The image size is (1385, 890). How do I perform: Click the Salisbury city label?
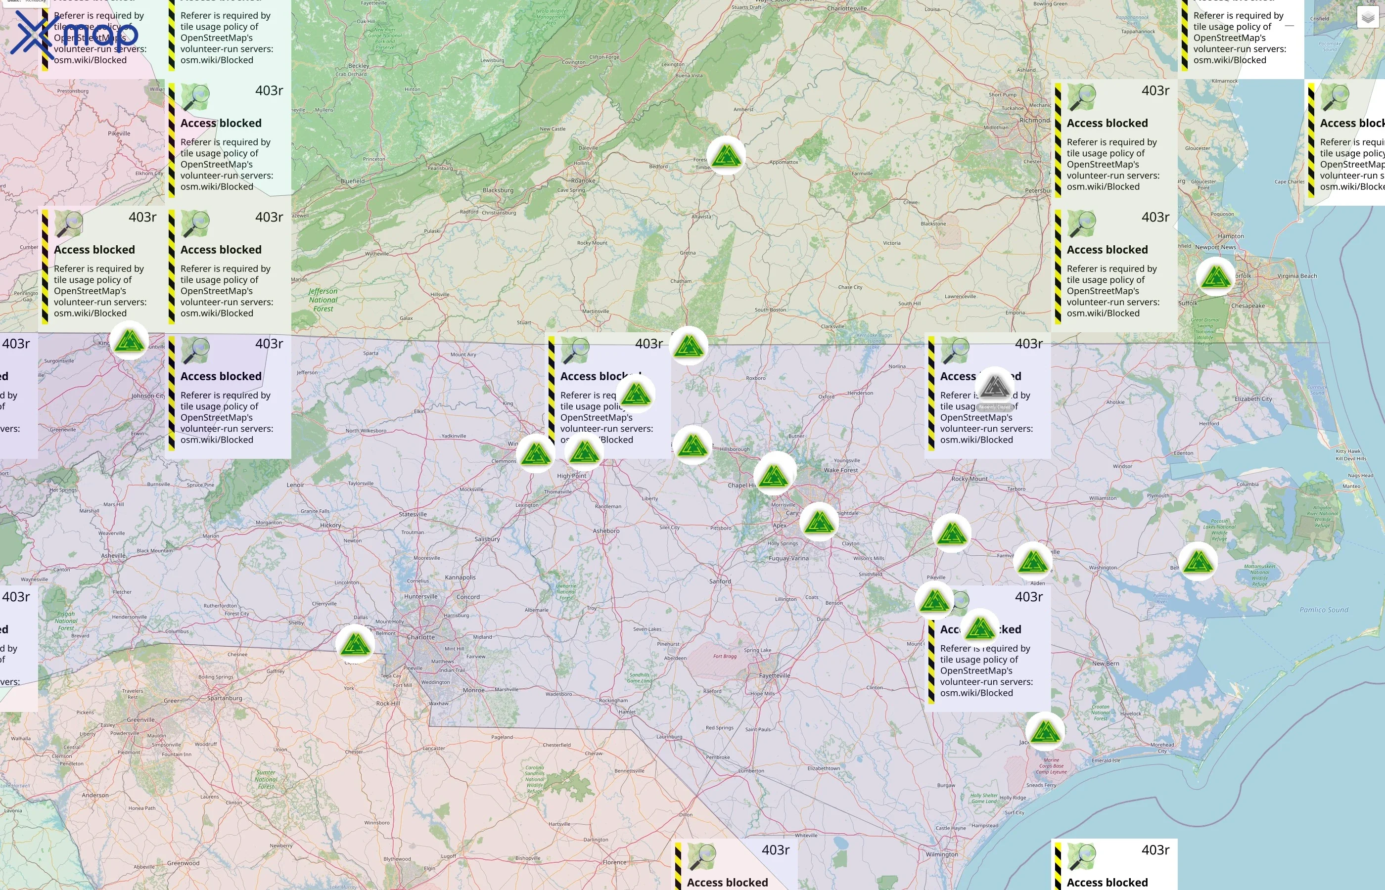tap(487, 538)
